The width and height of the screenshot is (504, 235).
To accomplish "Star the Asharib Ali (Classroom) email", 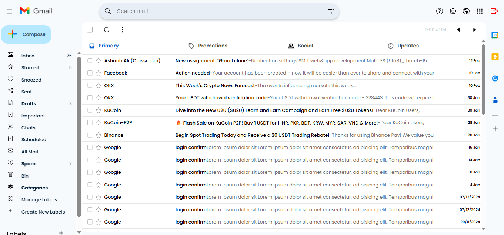I will click(x=99, y=61).
